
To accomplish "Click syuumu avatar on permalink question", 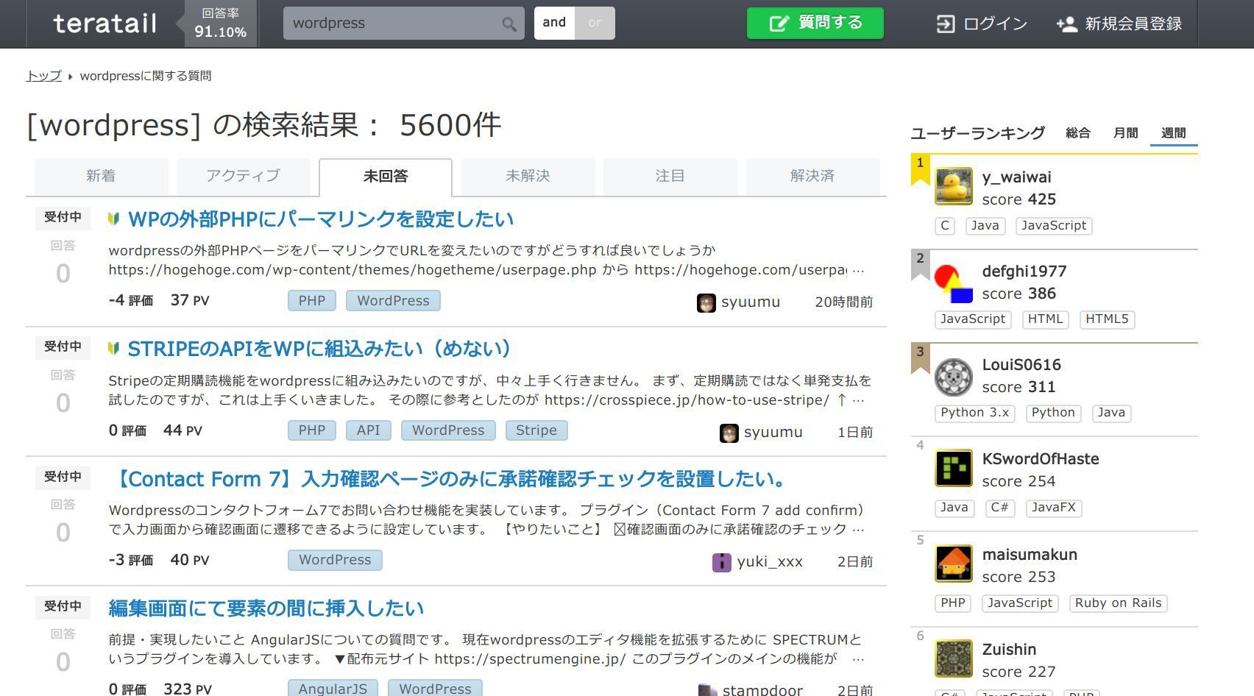I will click(x=706, y=303).
